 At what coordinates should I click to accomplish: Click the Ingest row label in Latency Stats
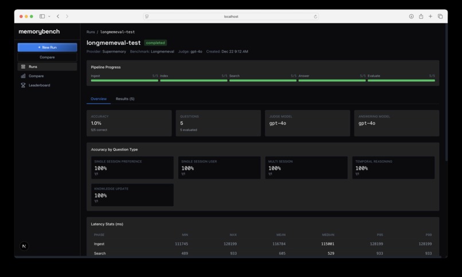99,244
